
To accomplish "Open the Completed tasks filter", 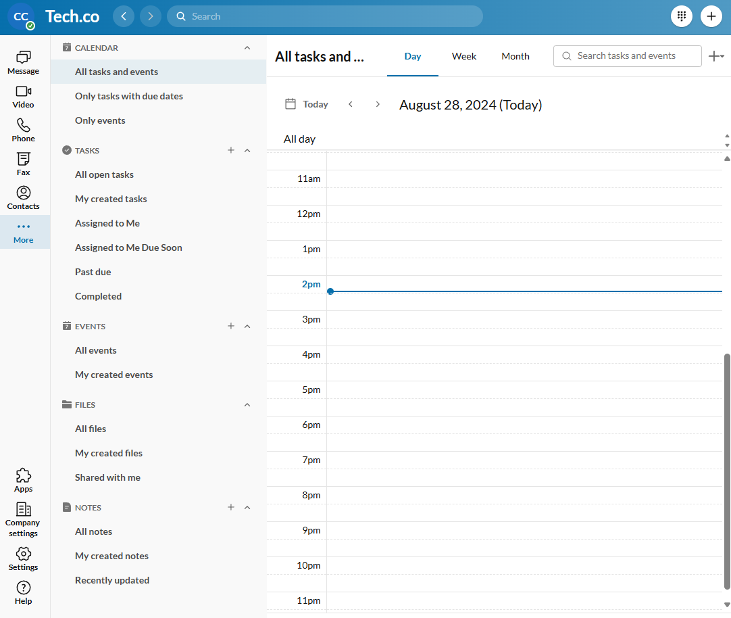I will pyautogui.click(x=98, y=296).
